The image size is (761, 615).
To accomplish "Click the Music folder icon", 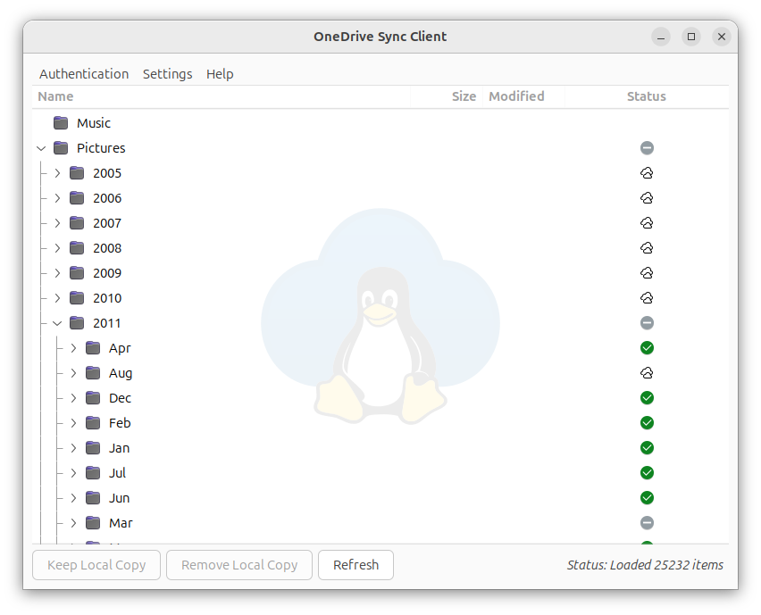I will 60,123.
